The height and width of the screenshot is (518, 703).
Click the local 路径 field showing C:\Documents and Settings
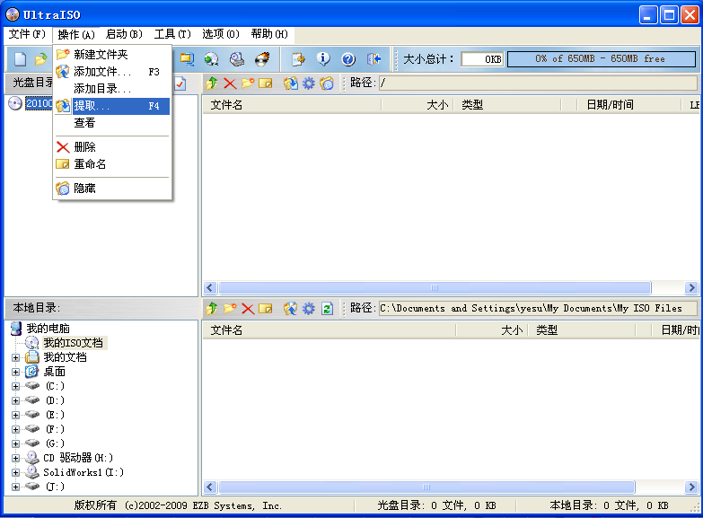tap(538, 309)
